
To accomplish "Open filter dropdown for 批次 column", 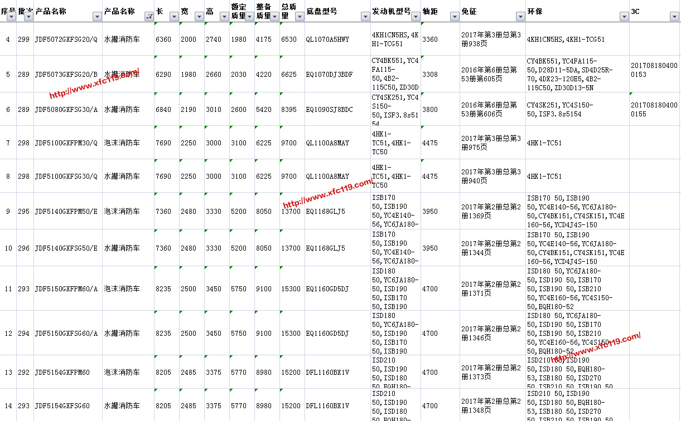I will pos(28,17).
